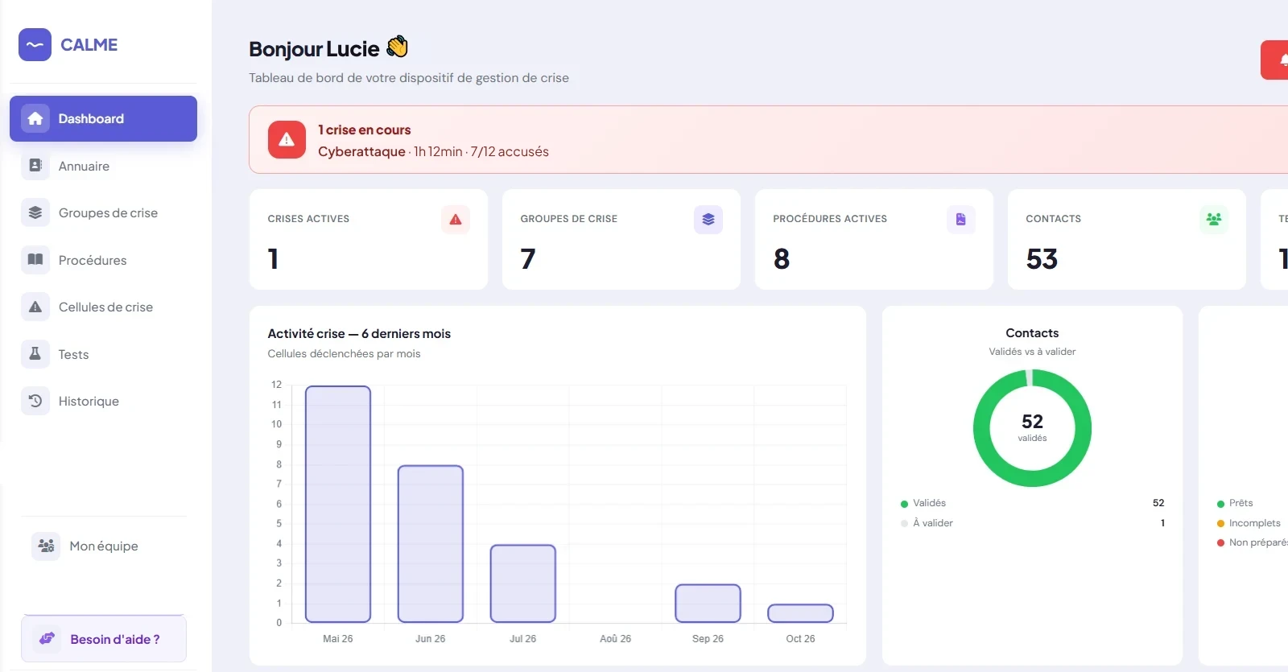1288x672 pixels.
Task: Click the red notification bell button
Action: (1275, 60)
